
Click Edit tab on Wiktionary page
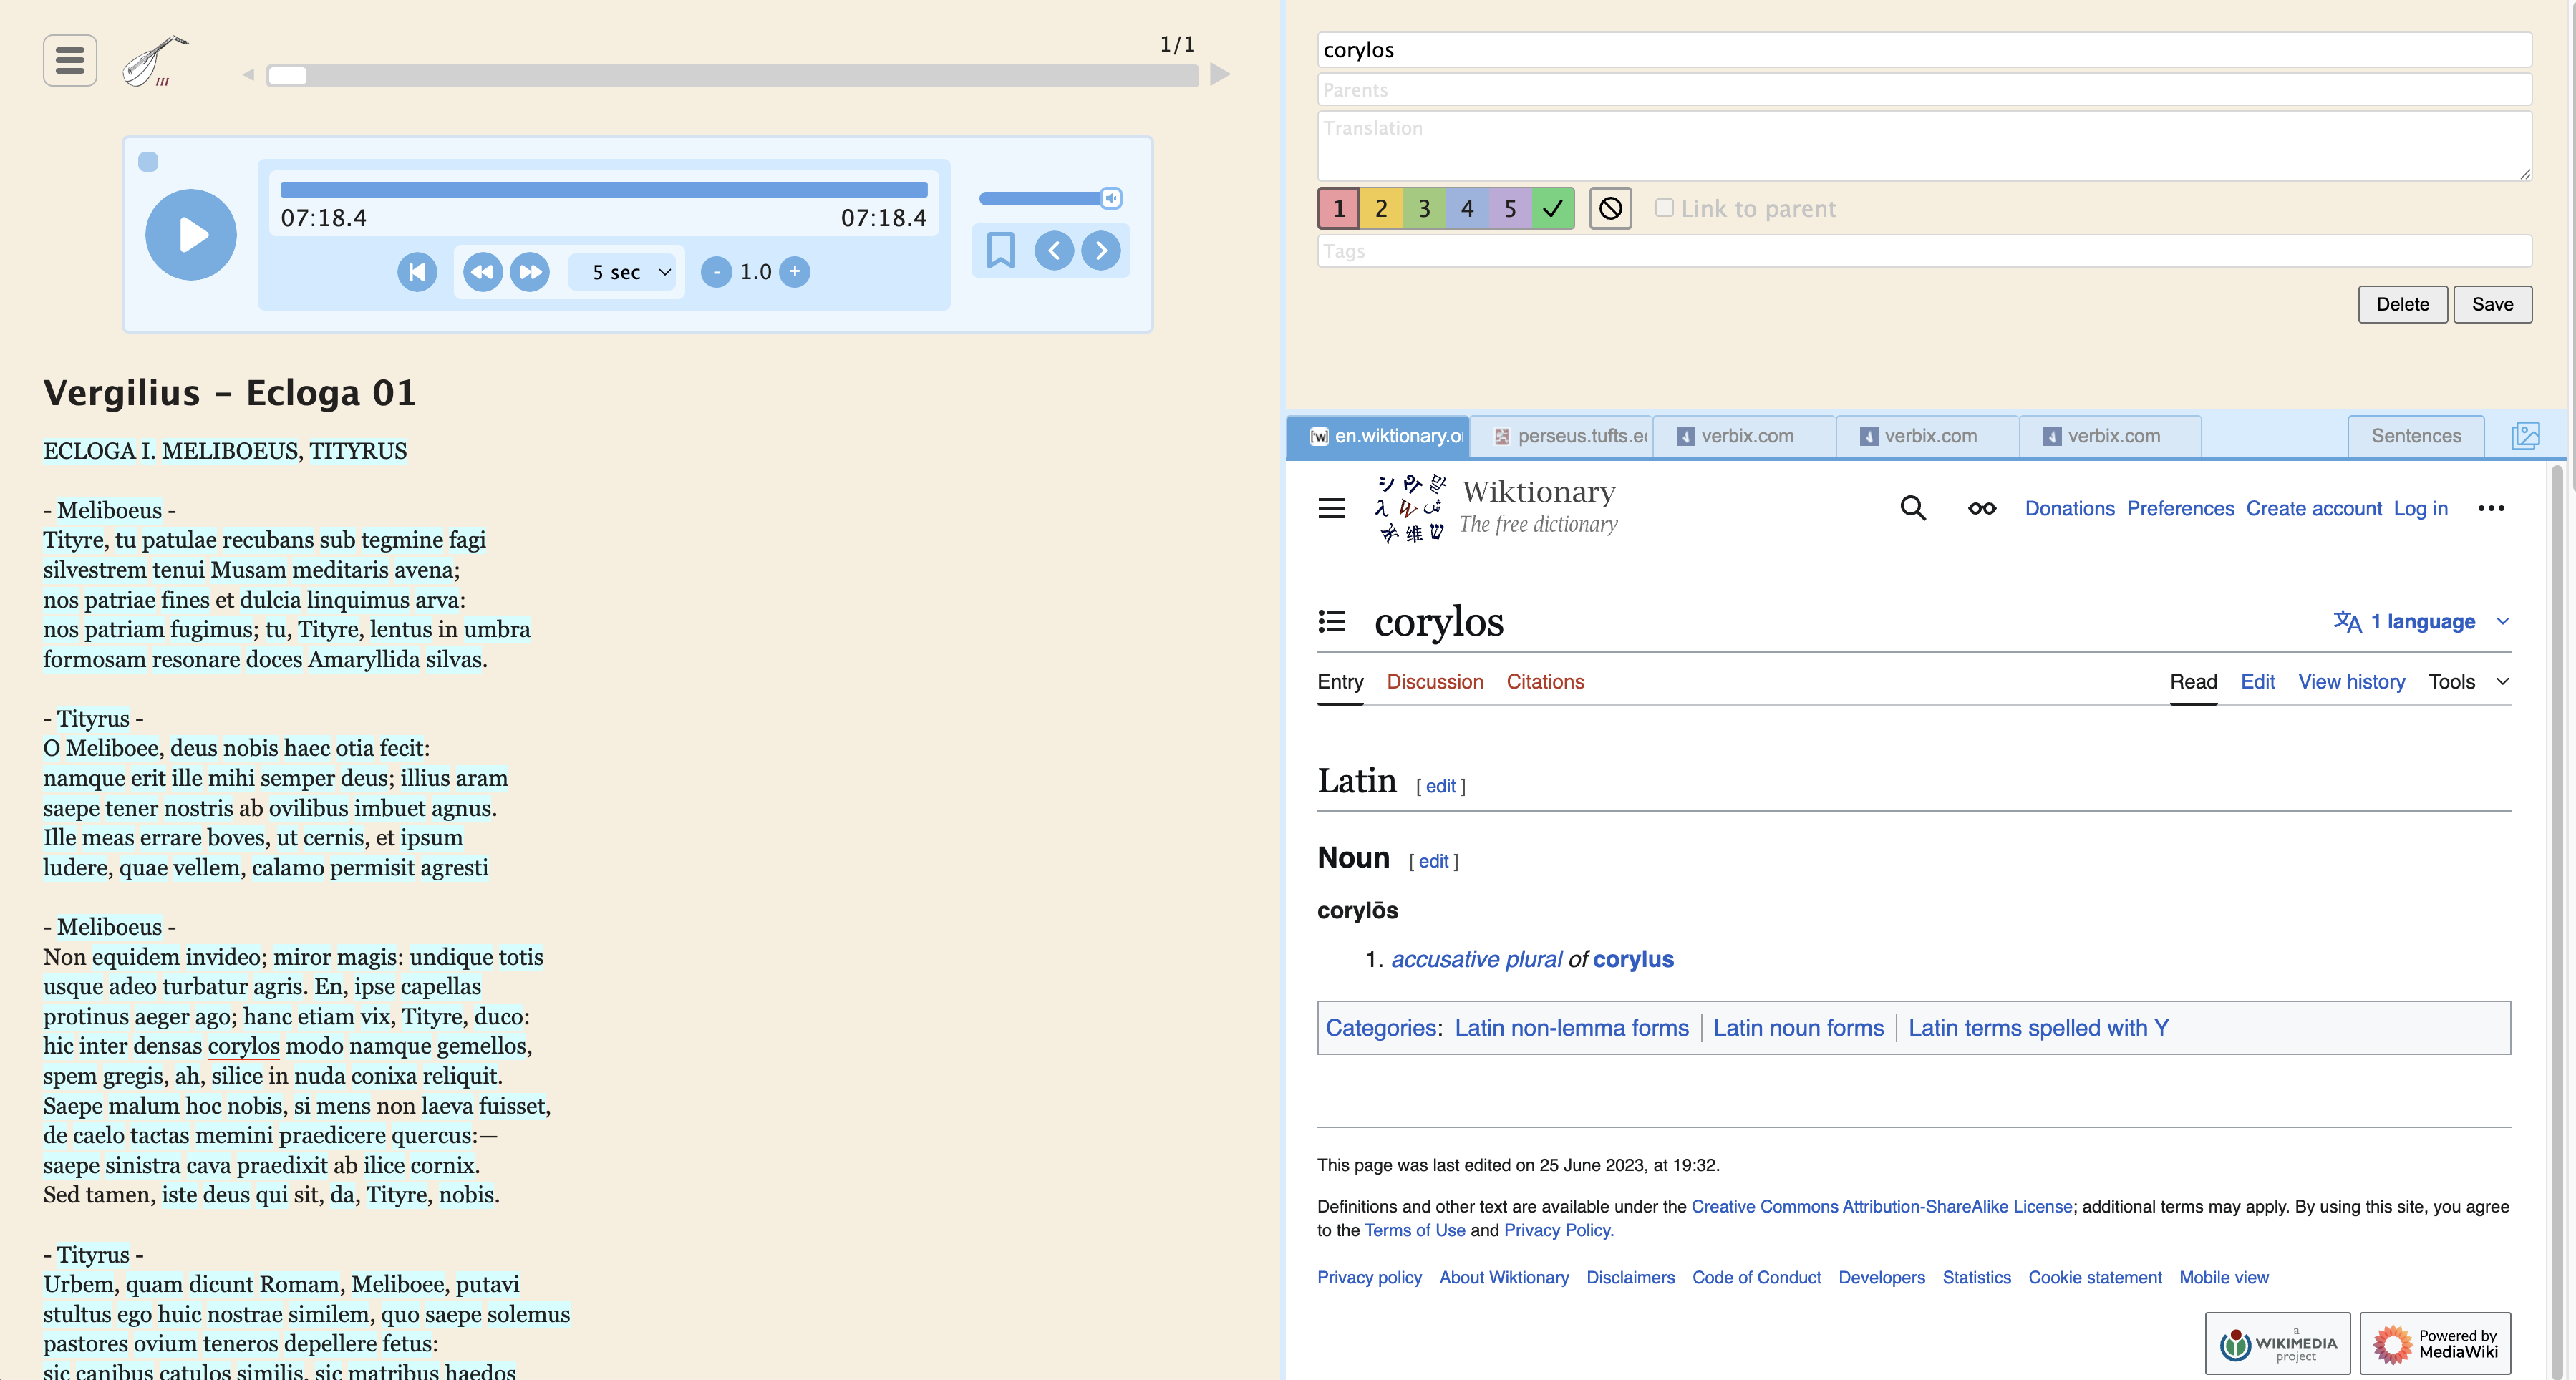2257,682
